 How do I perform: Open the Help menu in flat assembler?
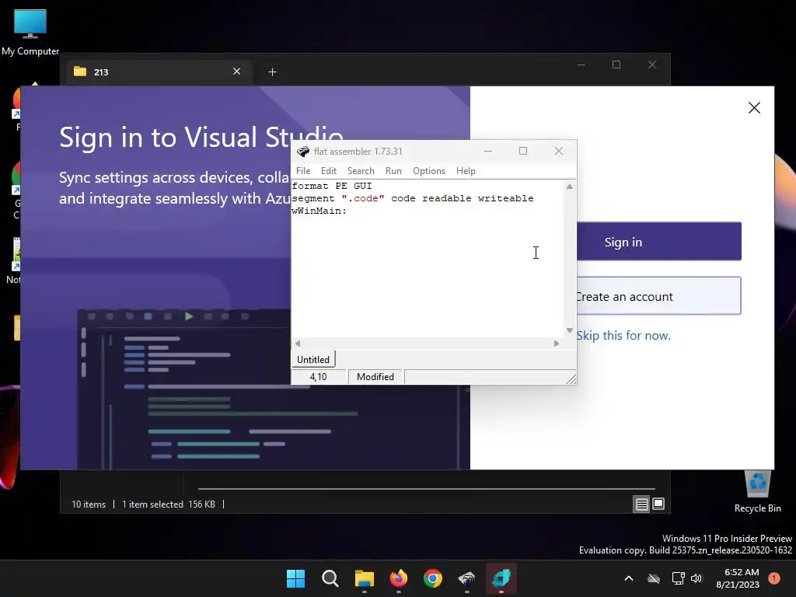point(466,171)
